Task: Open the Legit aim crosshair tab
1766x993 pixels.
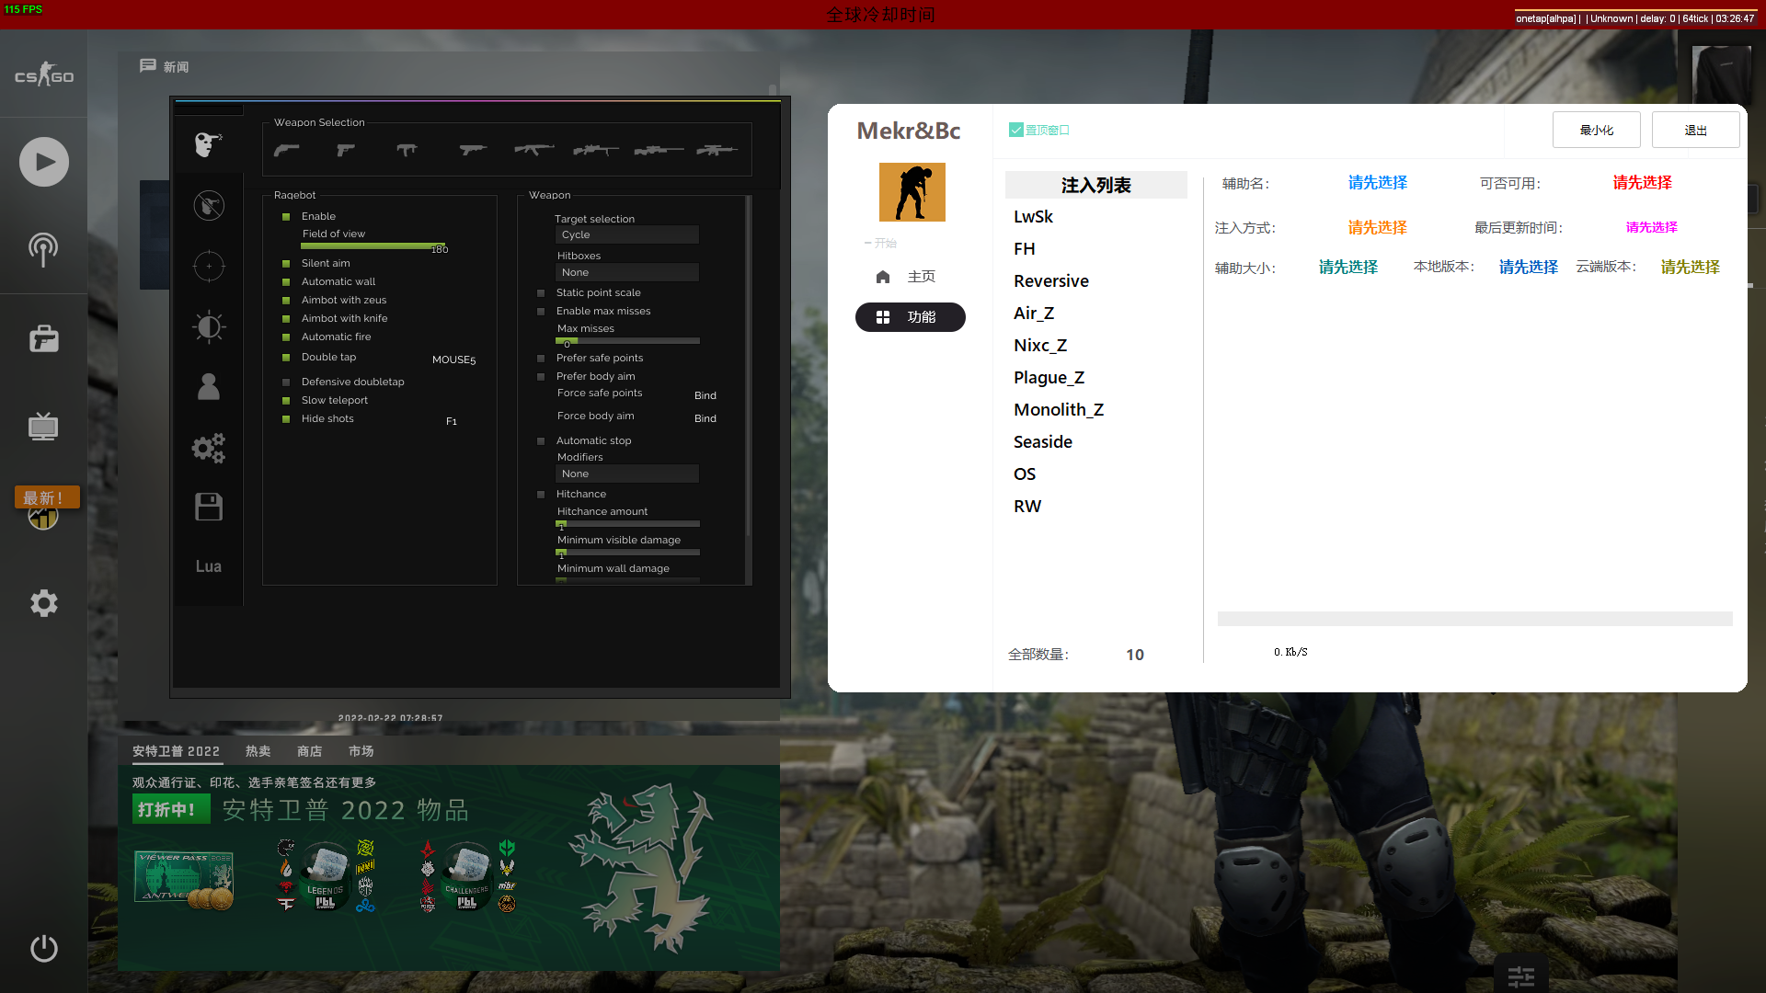Action: coord(208,266)
